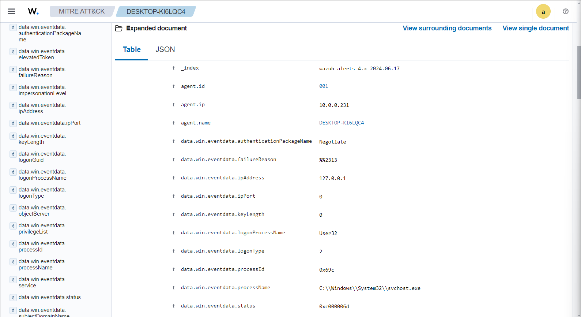Click type icon beside ipPort sidebar field
Screen dimensions: 581x317
[13, 123]
